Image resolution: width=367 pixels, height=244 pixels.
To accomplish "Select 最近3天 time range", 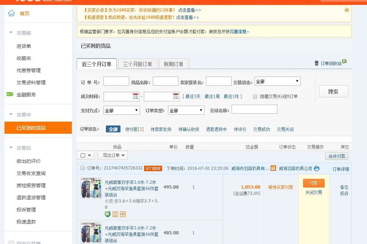I will pos(193,96).
